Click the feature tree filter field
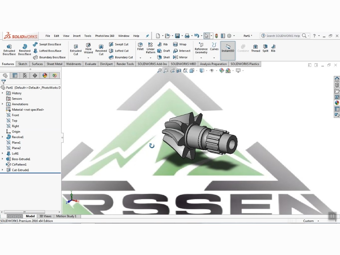Screen dimensions: 340x255 point(31,82)
